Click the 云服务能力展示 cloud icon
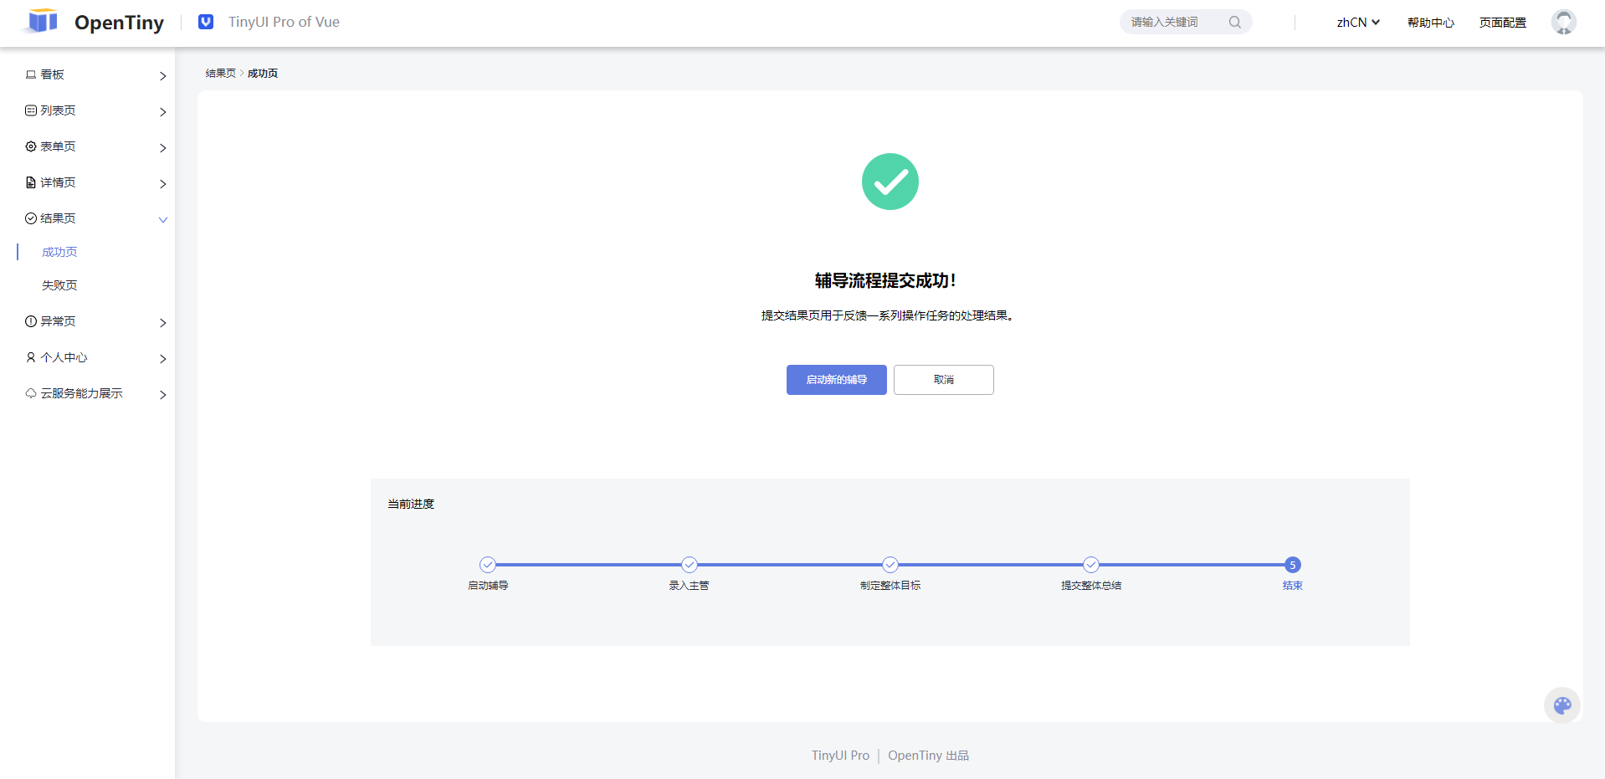1605x779 pixels. click(x=31, y=393)
